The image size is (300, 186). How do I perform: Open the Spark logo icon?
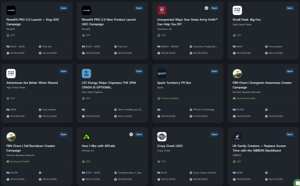[162, 73]
